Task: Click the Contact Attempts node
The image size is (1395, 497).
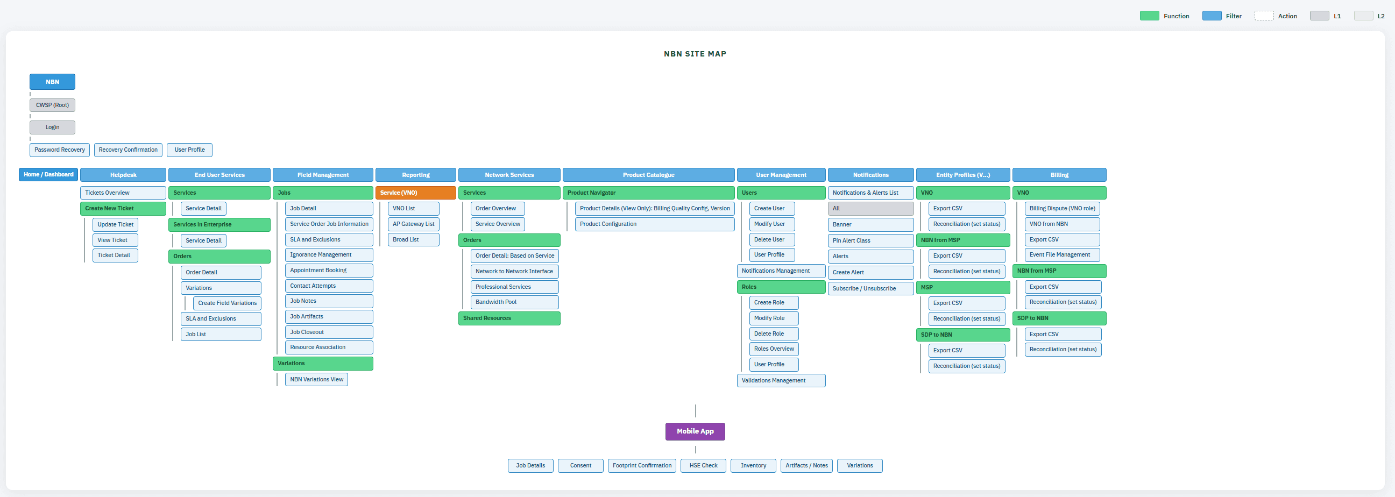Action: click(329, 286)
